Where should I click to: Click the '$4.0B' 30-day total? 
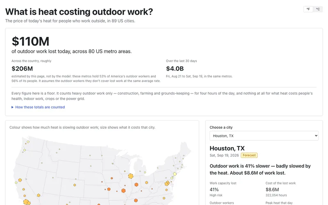(x=175, y=68)
